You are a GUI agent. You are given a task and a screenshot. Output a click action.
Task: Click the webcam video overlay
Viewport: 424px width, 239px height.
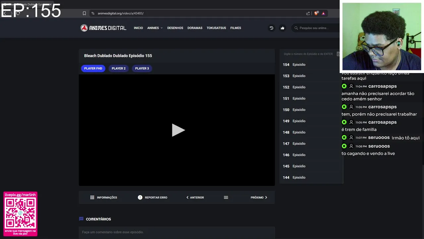(x=382, y=37)
